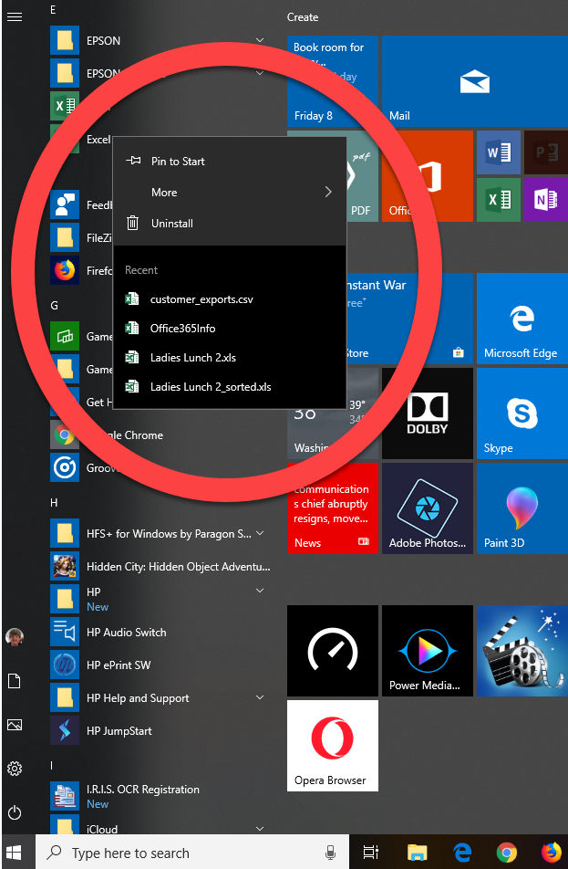
Task: Click the letter H section header
Action: pyautogui.click(x=54, y=503)
